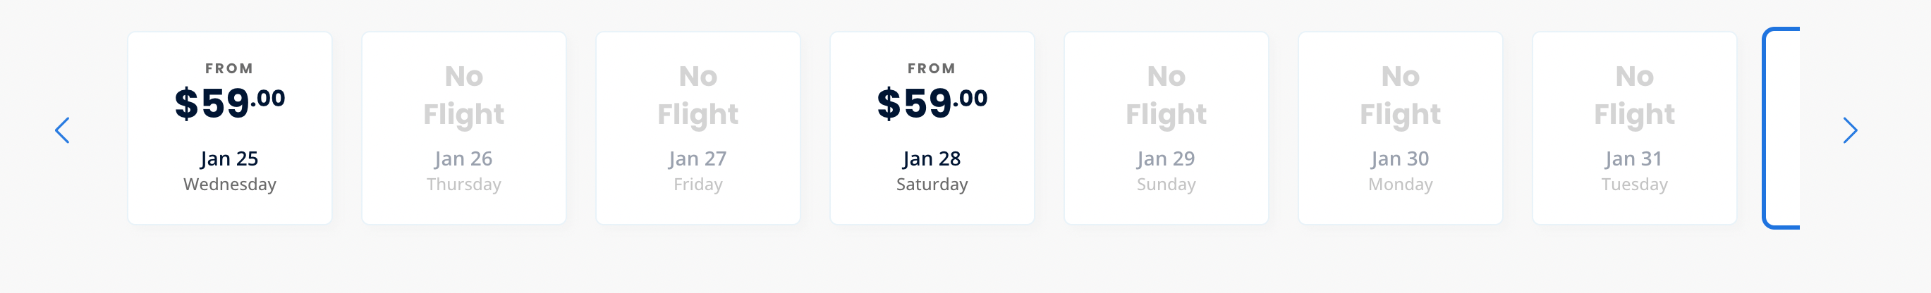Select the Jan 25 Wednesday fare card

[229, 128]
